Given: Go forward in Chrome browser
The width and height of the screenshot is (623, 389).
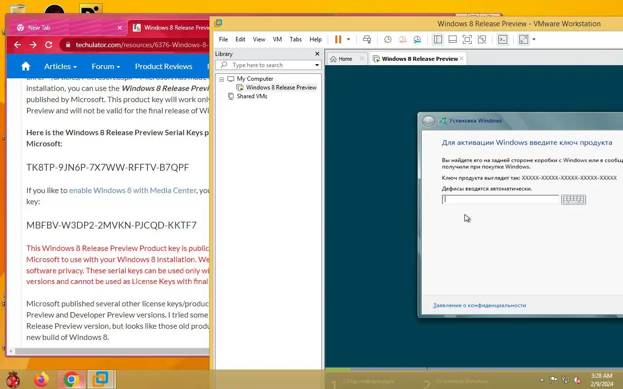Looking at the screenshot, I should (33, 45).
